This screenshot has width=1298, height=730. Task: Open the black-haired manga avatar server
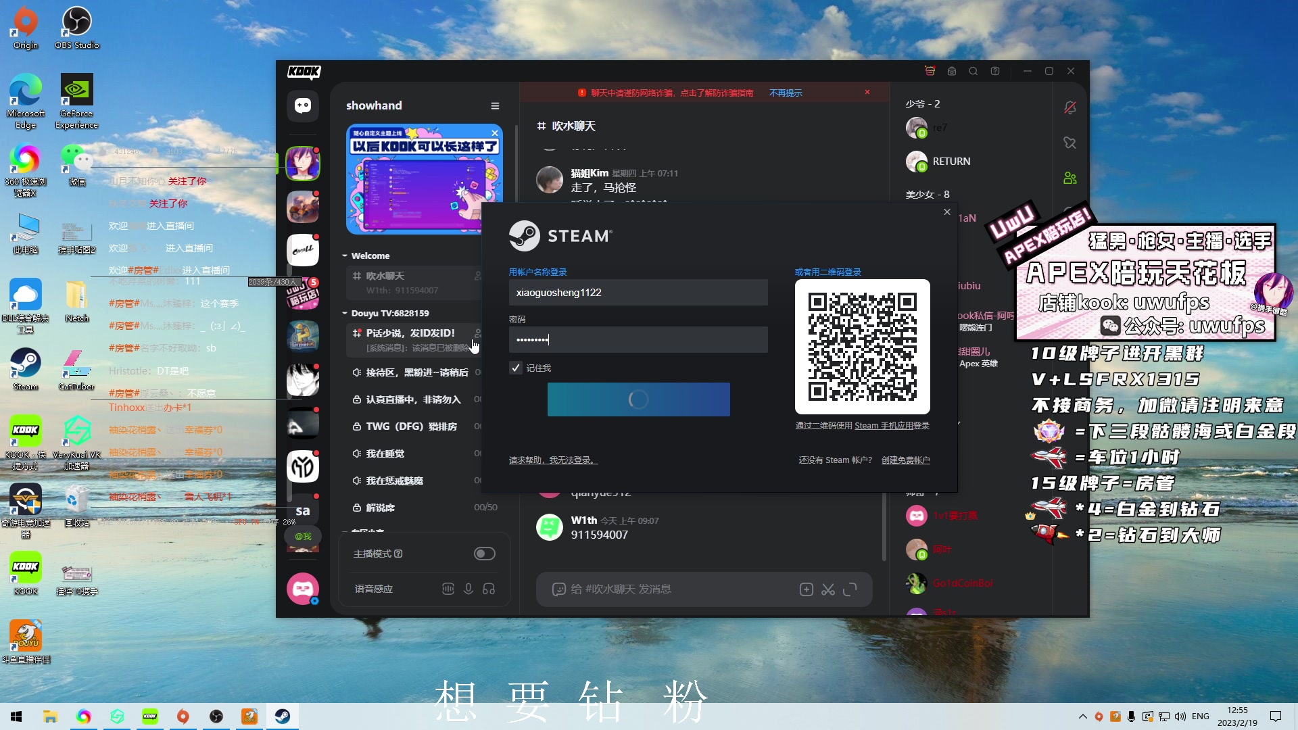[x=302, y=380]
